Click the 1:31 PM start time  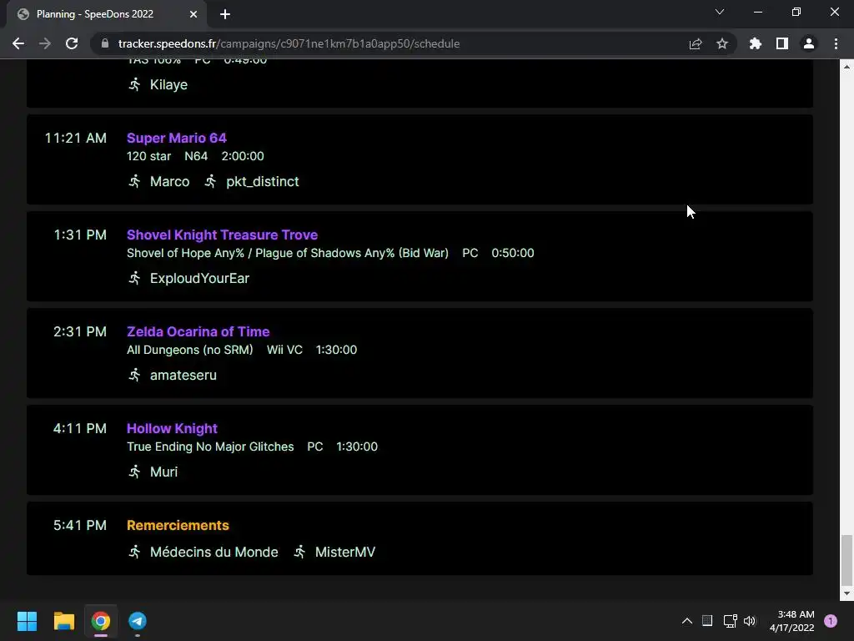coord(81,235)
